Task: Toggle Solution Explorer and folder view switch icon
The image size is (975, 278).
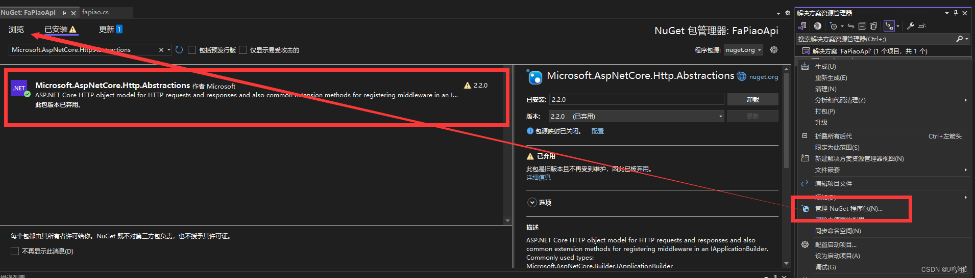Action: tap(803, 26)
